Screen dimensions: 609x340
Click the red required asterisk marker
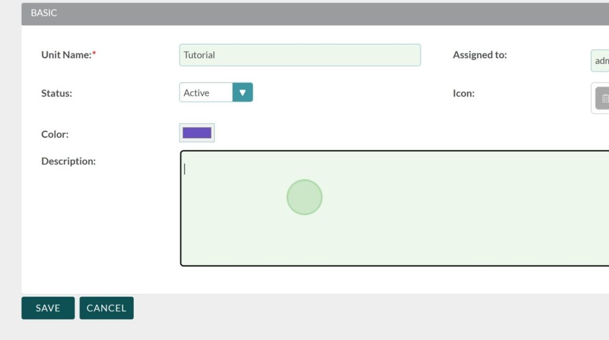(x=94, y=54)
